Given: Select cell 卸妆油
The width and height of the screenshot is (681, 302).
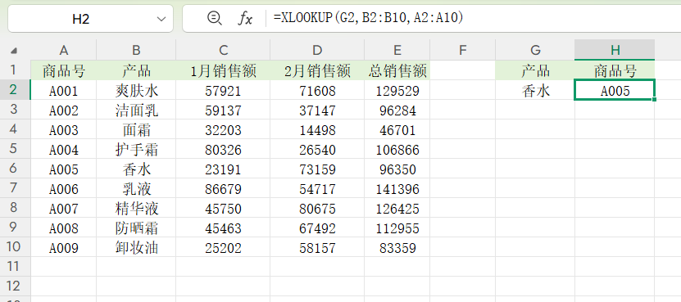Looking at the screenshot, I should tap(136, 247).
